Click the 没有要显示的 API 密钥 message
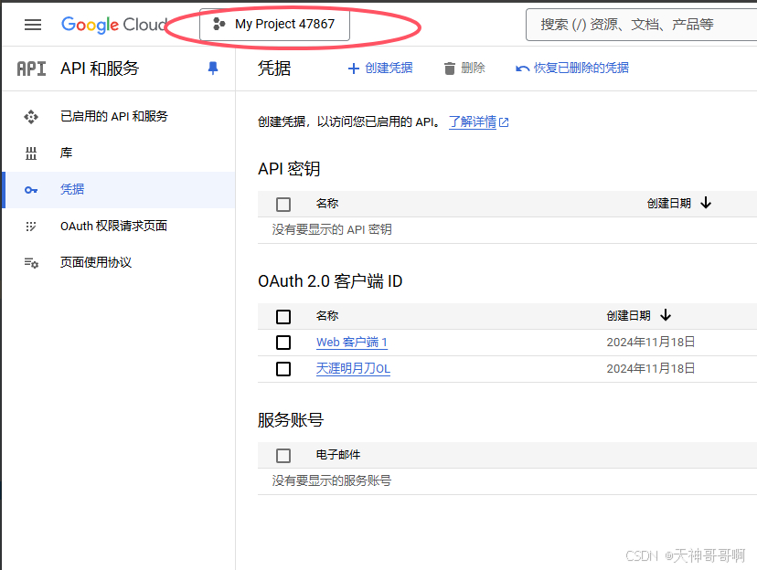Viewport: 757px width, 570px height. tap(332, 229)
